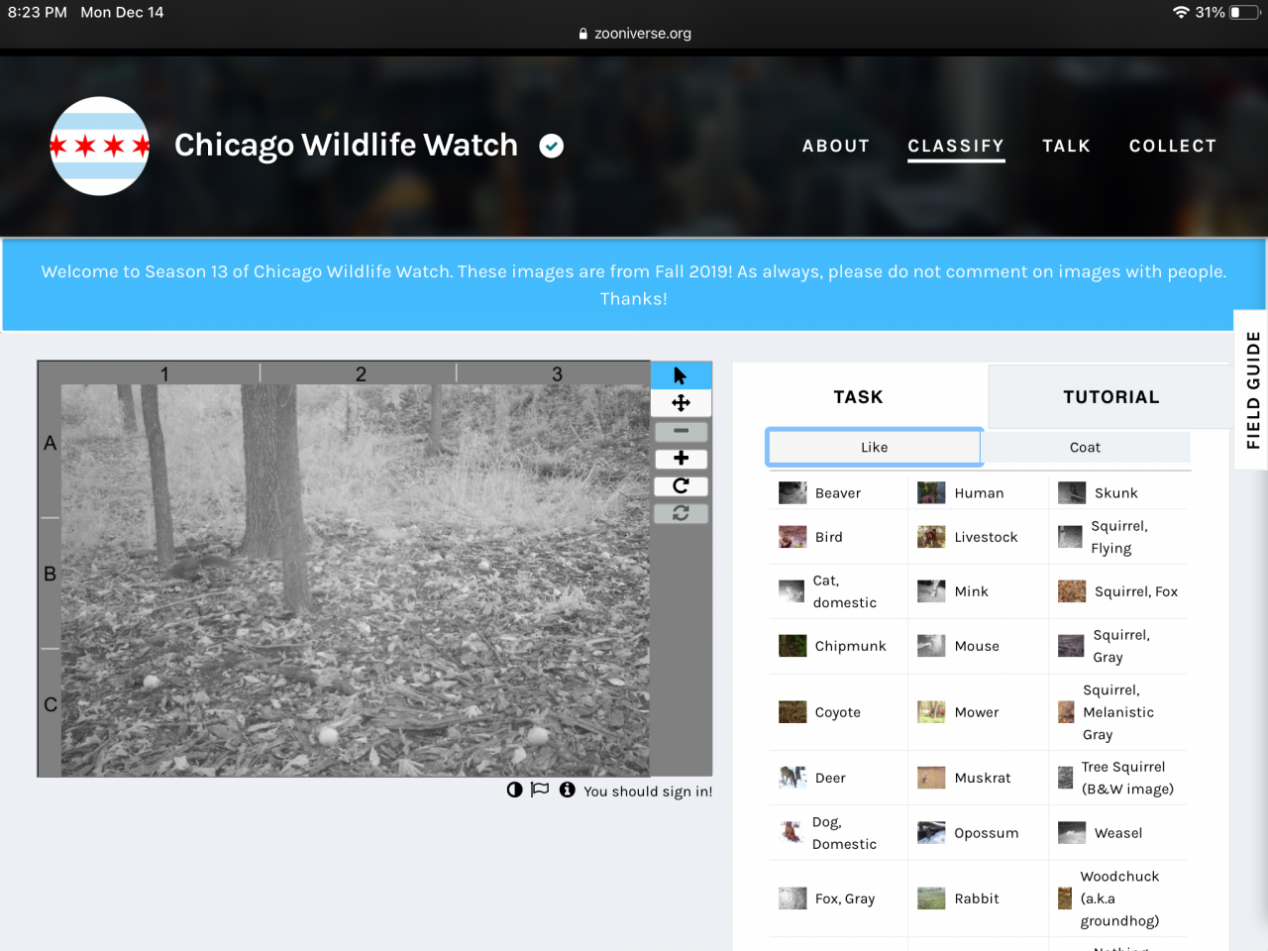Select the pointer annotation tool

(681, 375)
